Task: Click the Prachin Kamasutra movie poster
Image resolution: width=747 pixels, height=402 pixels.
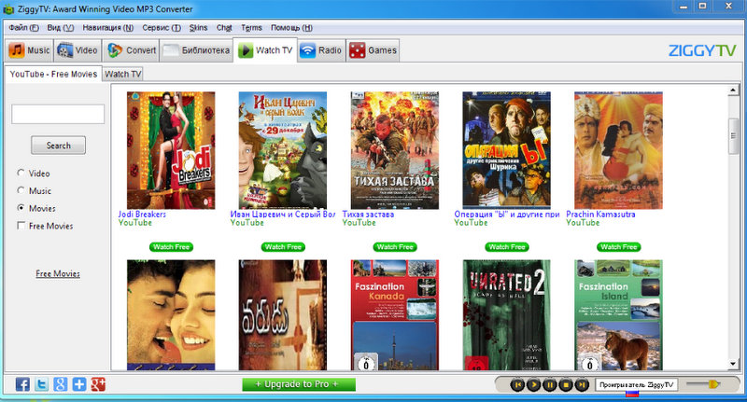Action: point(618,150)
